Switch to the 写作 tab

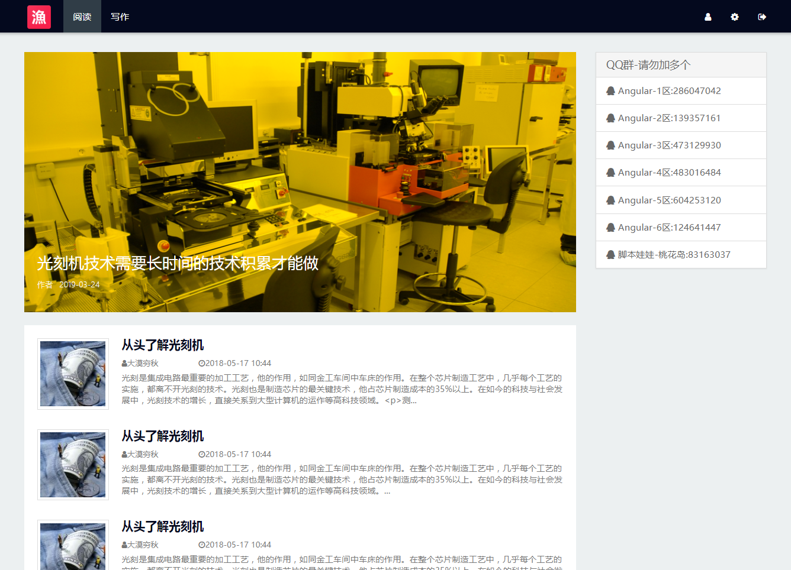pos(120,17)
